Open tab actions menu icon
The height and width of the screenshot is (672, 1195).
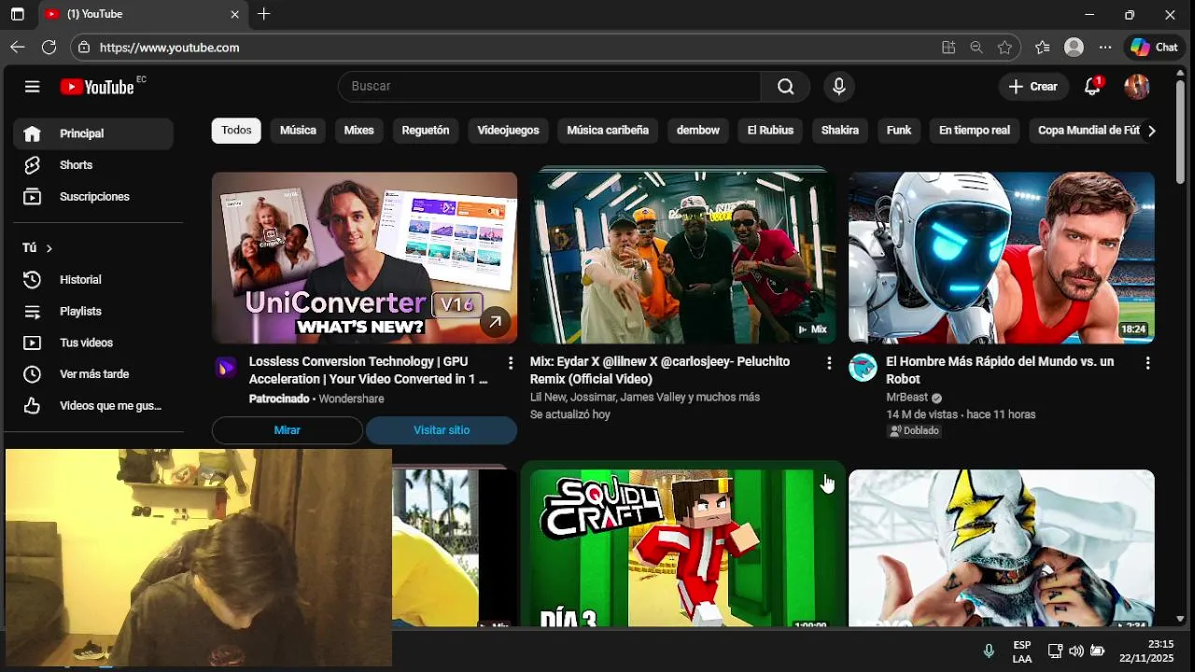[x=17, y=15]
